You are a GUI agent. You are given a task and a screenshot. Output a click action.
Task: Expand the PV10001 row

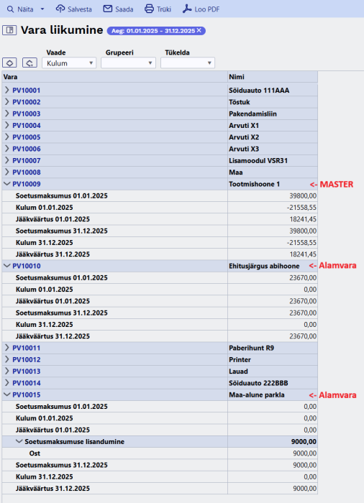[x=6, y=90]
